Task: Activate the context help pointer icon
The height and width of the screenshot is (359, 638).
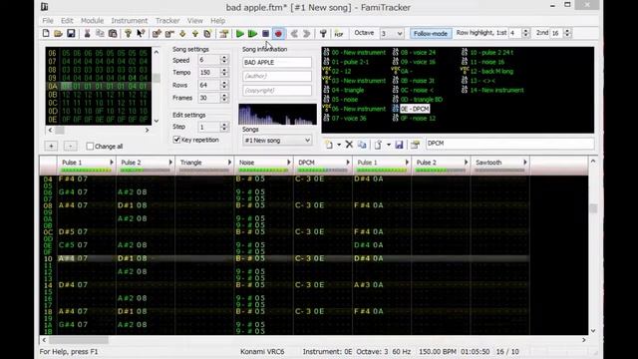Action: [x=141, y=33]
